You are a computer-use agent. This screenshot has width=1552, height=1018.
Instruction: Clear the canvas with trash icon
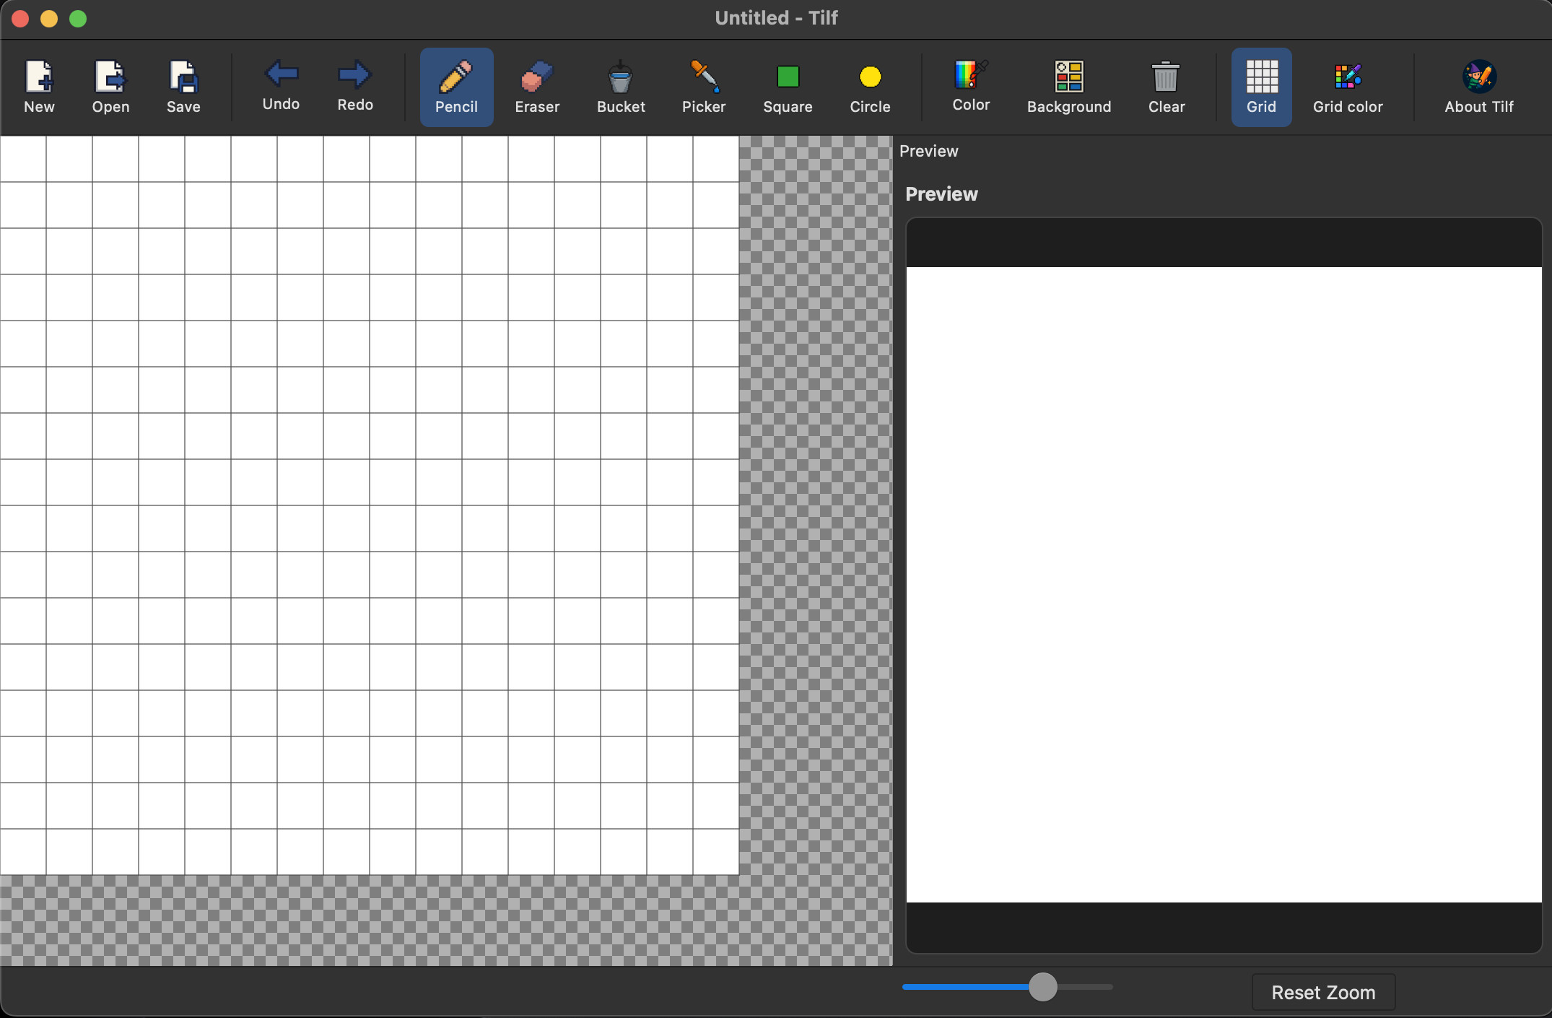(x=1167, y=87)
